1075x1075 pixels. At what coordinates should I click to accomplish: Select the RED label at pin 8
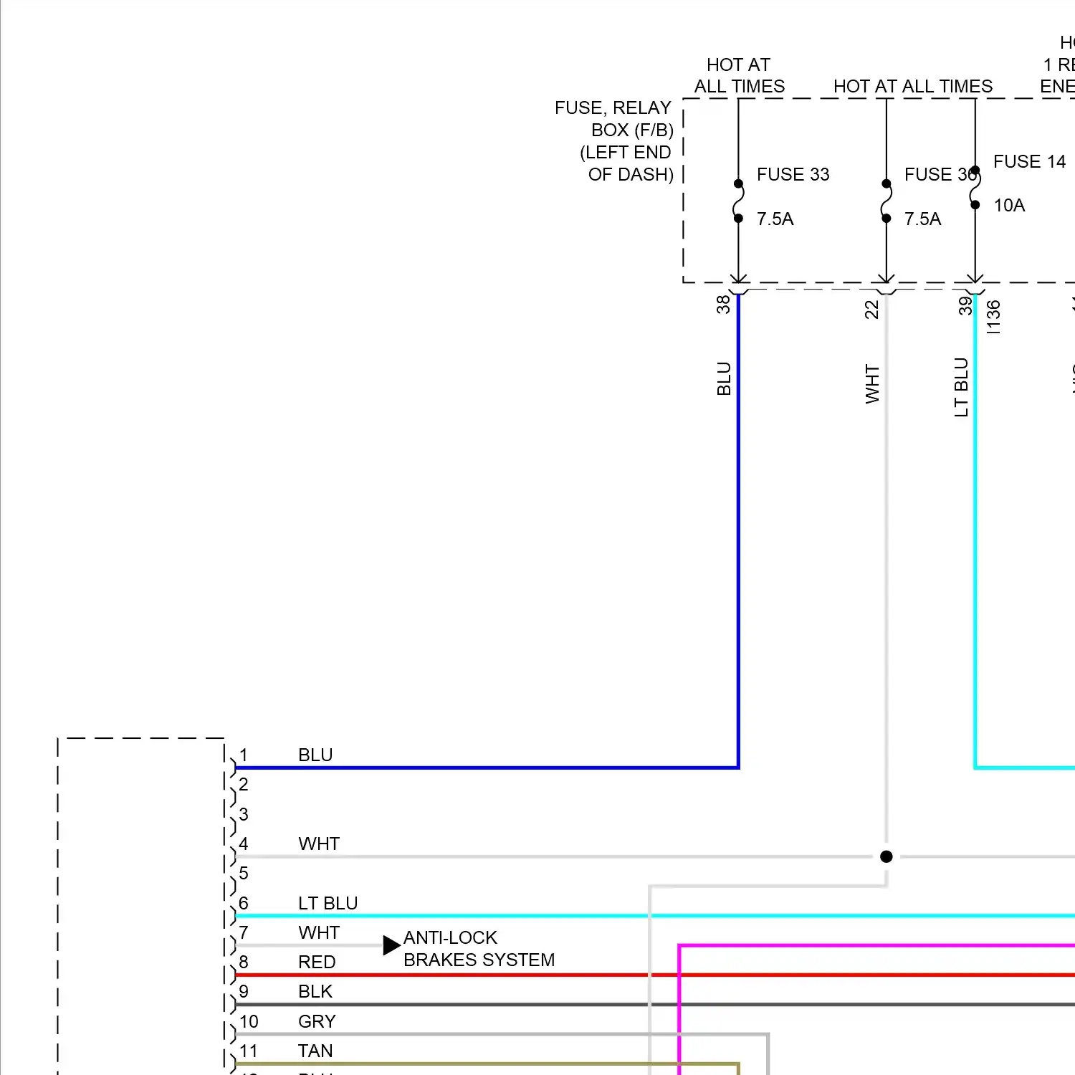(x=317, y=962)
